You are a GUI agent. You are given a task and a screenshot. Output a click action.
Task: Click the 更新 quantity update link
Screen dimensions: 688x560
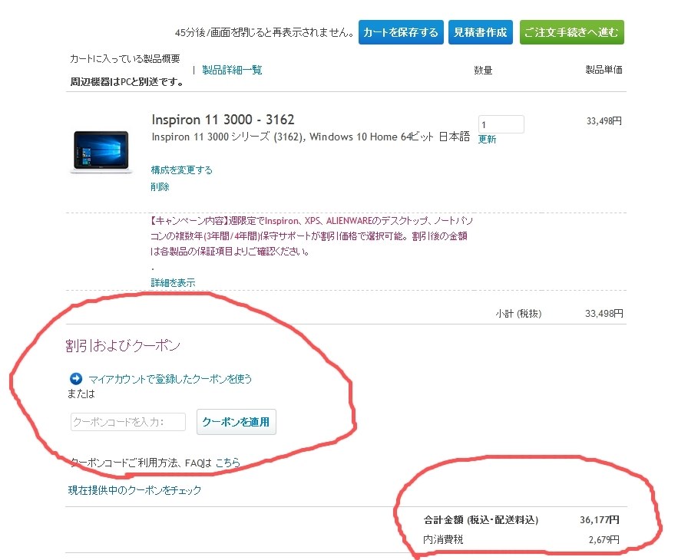487,140
